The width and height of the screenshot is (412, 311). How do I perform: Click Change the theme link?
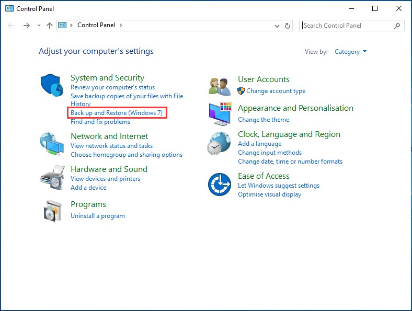(264, 120)
